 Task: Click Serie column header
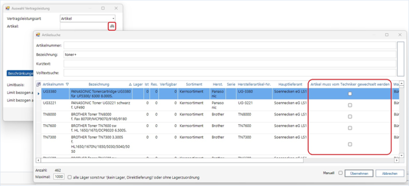point(231,84)
